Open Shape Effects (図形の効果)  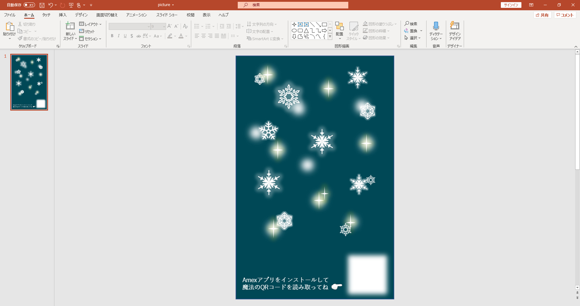(376, 38)
